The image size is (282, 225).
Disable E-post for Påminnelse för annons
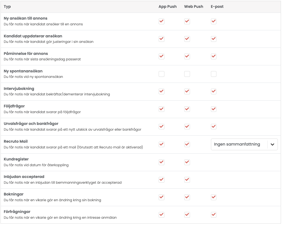pos(214,56)
